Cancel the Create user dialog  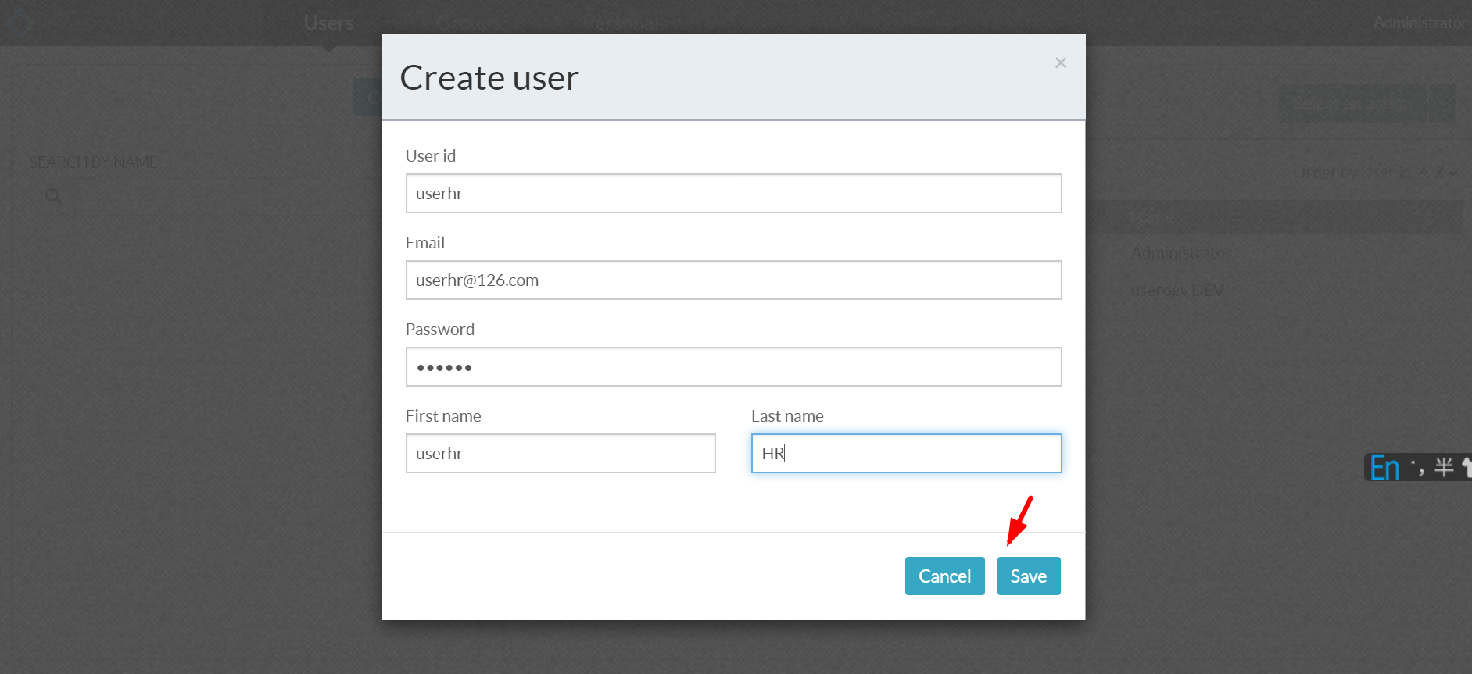pos(944,576)
